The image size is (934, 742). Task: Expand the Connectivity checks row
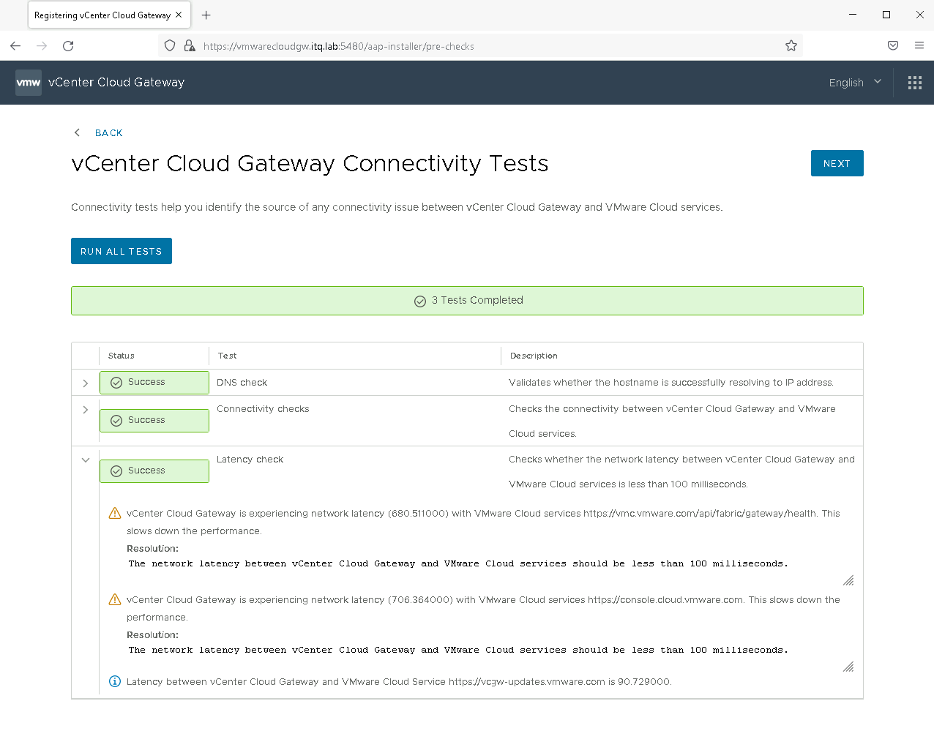tap(86, 410)
